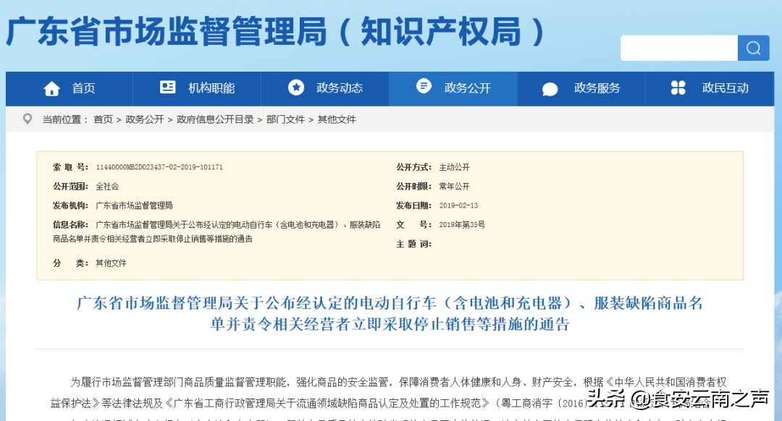Click the chat bubble icon near 政务服务
This screenshot has height=421, width=782.
tap(551, 88)
